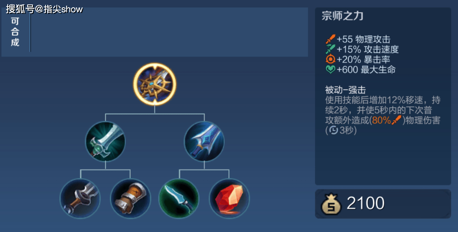Click the +20% 暴击率 stat line
This screenshot has height=232, width=458.
pos(358,60)
